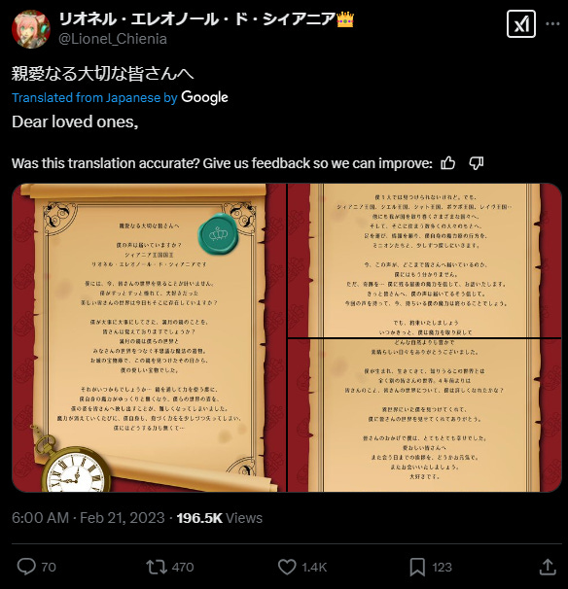Open the three-dot more options menu
The width and height of the screenshot is (568, 589).
(552, 23)
